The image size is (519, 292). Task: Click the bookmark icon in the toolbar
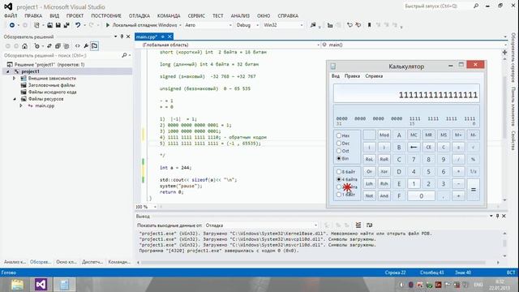coord(370,25)
